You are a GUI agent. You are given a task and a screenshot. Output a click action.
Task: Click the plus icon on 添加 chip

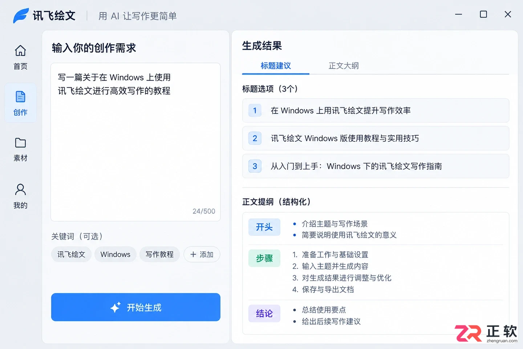tap(193, 254)
